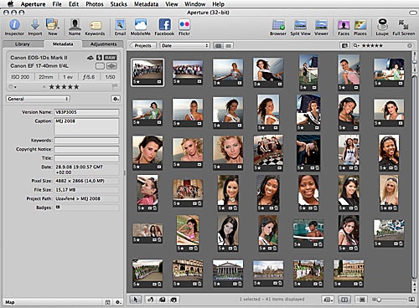Screen dimensions: 419x308
Task: Click the Lift tool icon
Action: tap(162, 300)
